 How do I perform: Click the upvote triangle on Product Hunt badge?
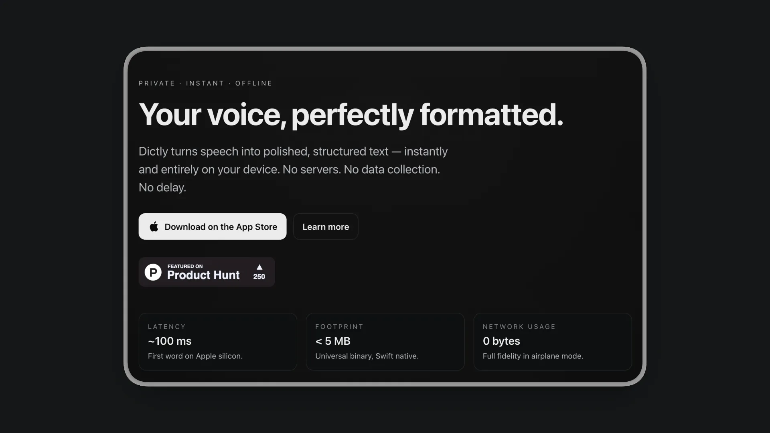pos(259,267)
